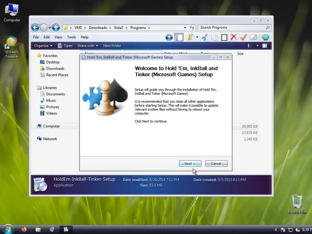The image size is (312, 234).
Task: Click the 13,679 KB file size cell
Action: click(250, 133)
